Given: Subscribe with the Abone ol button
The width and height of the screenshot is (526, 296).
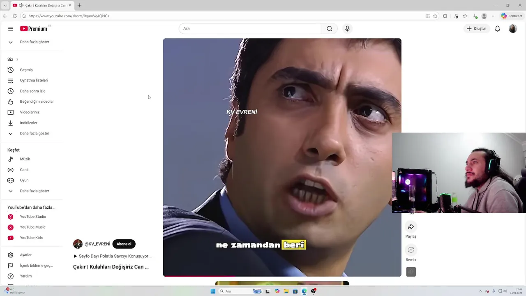Looking at the screenshot, I should click(x=124, y=244).
